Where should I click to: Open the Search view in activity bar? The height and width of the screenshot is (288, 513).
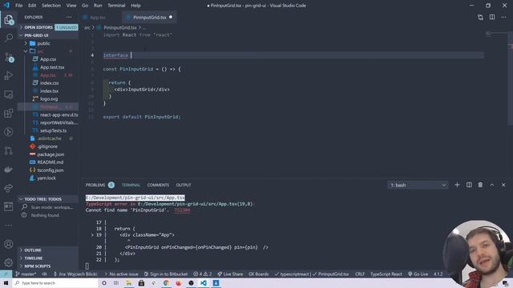[x=9, y=38]
